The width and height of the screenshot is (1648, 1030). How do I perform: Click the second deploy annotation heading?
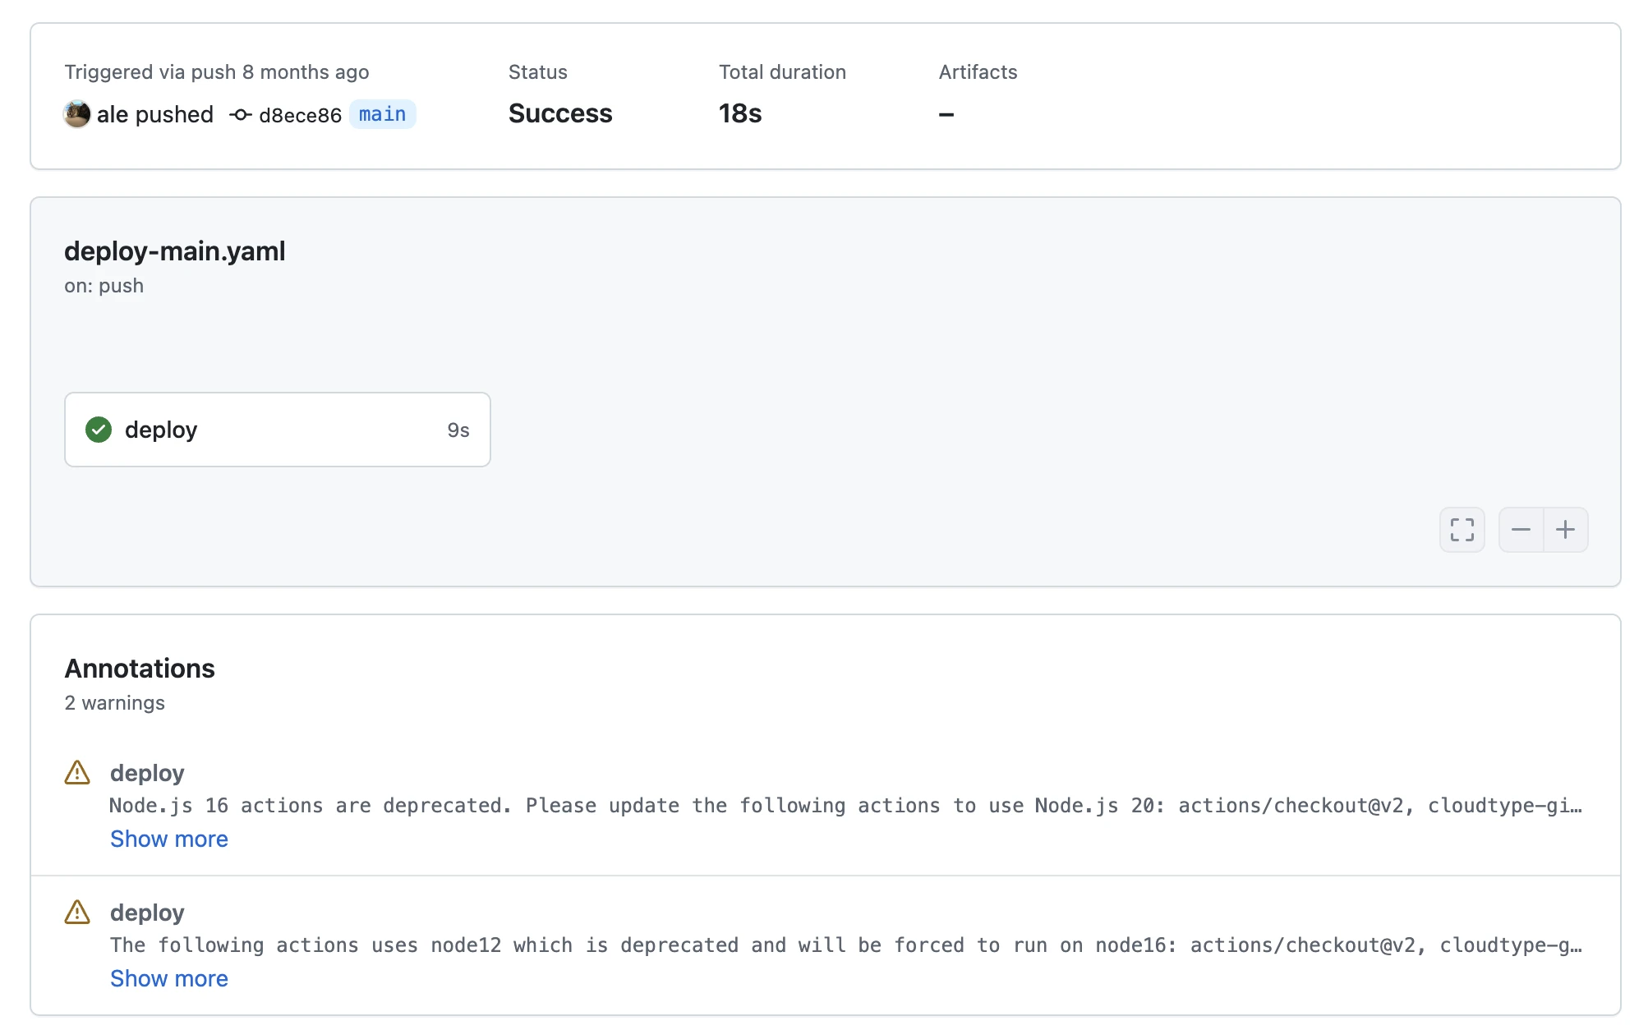click(147, 913)
